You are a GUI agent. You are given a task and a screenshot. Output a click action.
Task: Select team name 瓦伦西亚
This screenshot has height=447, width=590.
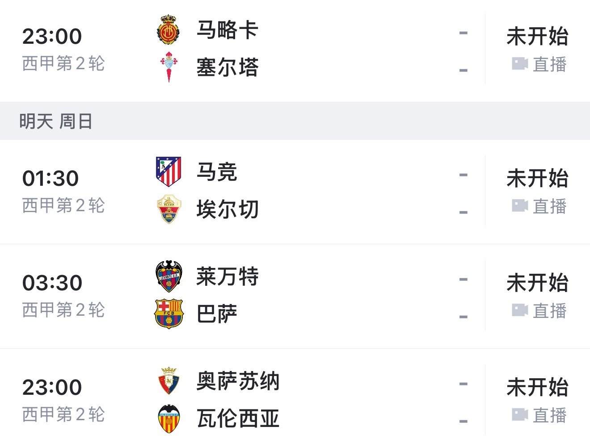(238, 419)
